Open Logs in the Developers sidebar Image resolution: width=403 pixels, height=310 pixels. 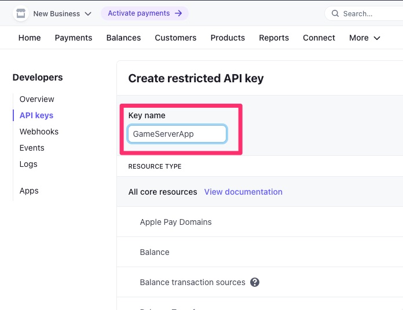point(28,164)
